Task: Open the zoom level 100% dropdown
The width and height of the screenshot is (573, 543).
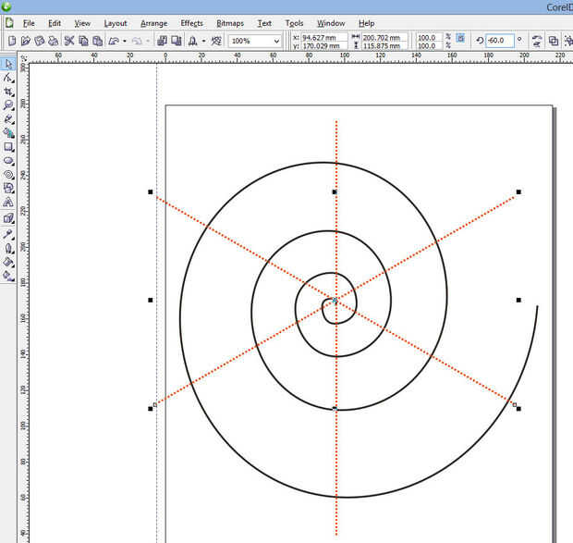Action: tap(276, 42)
